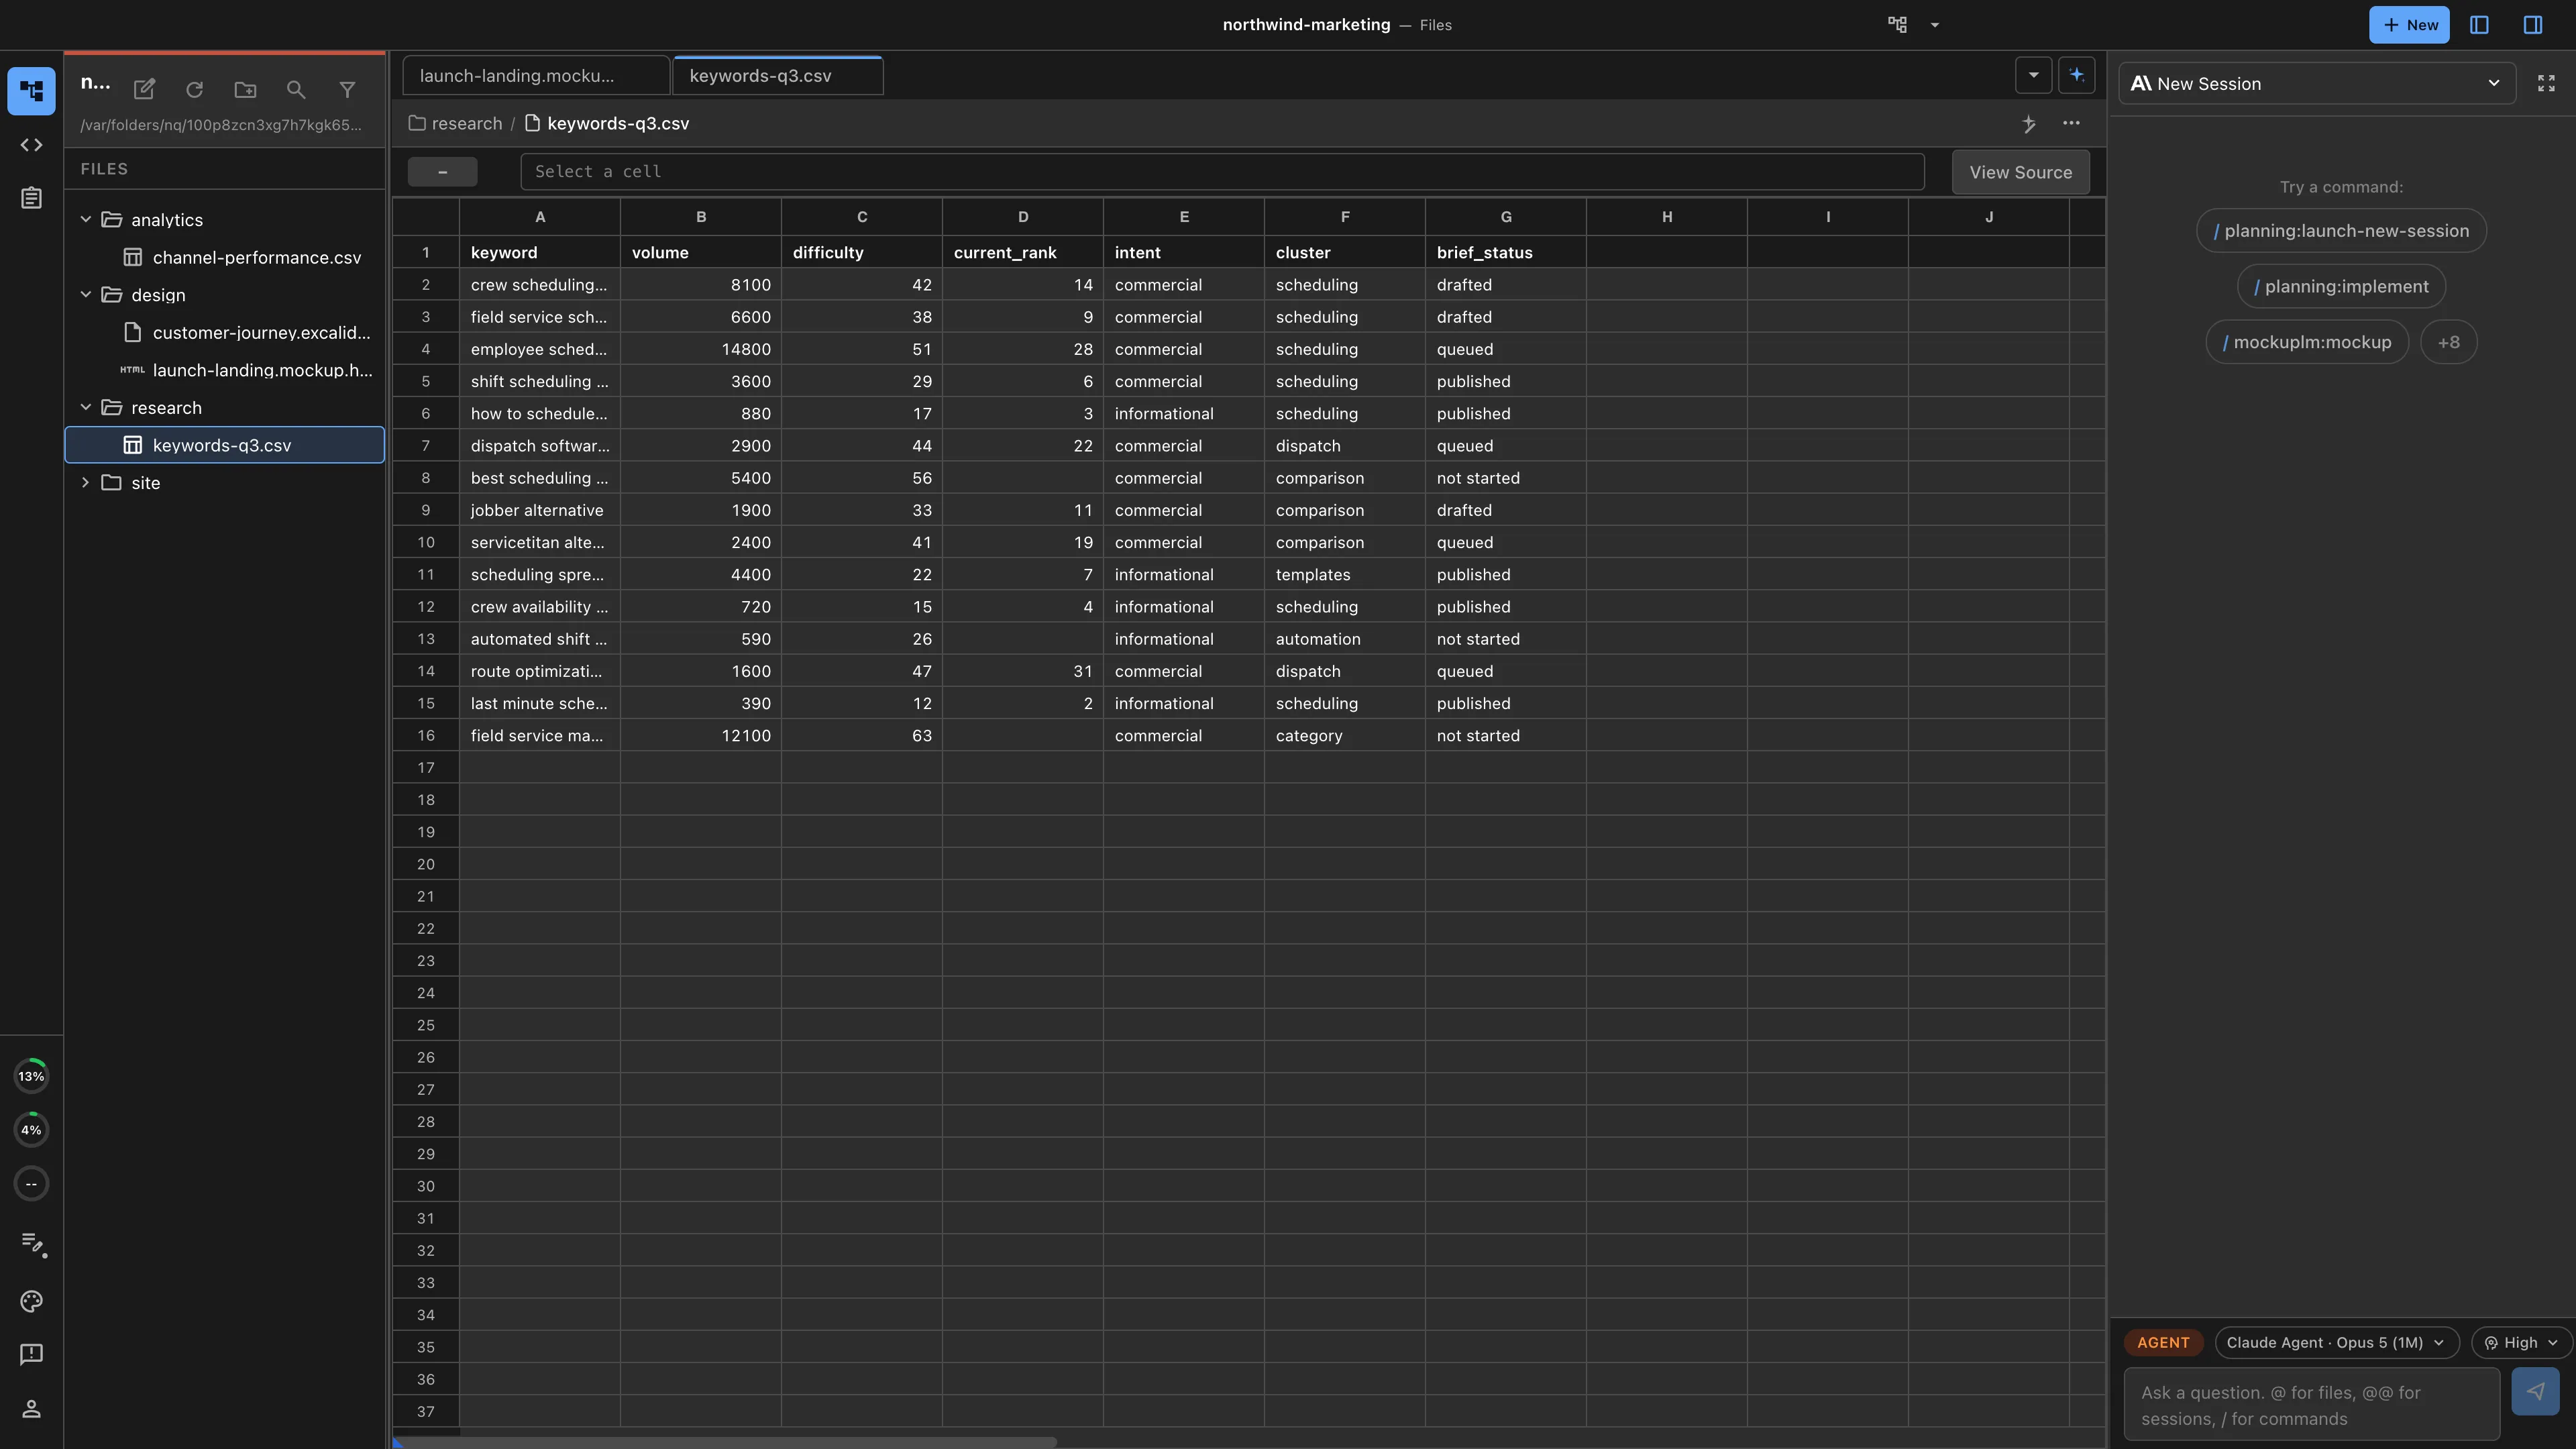The width and height of the screenshot is (2576, 1449).
Task: Open the clipboard tasks sidebar icon
Action: 31,198
